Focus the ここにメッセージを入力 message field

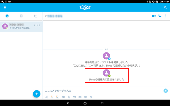(103, 91)
